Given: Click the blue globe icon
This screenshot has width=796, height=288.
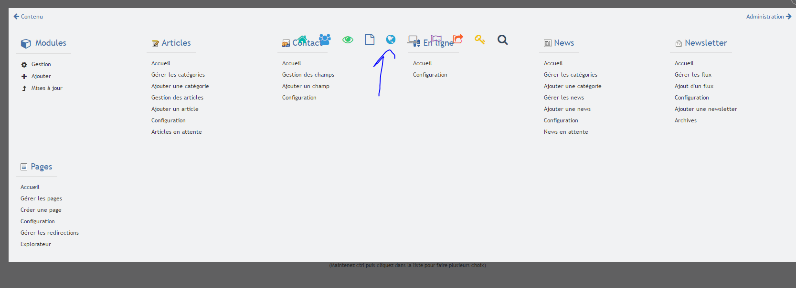Looking at the screenshot, I should 391,39.
